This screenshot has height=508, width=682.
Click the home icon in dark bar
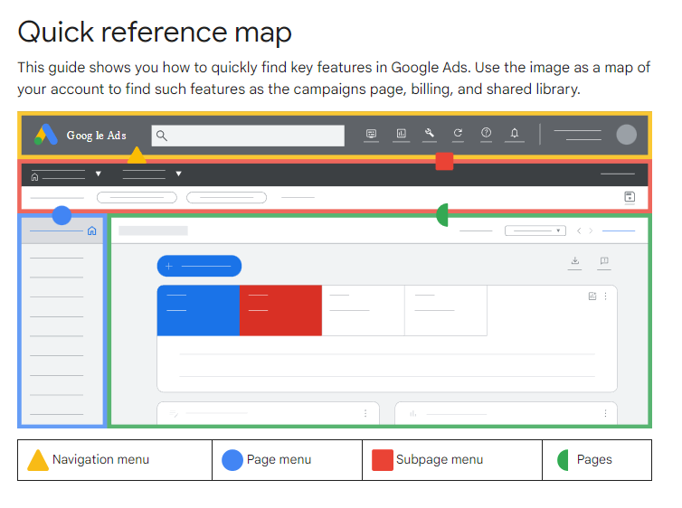(x=34, y=177)
